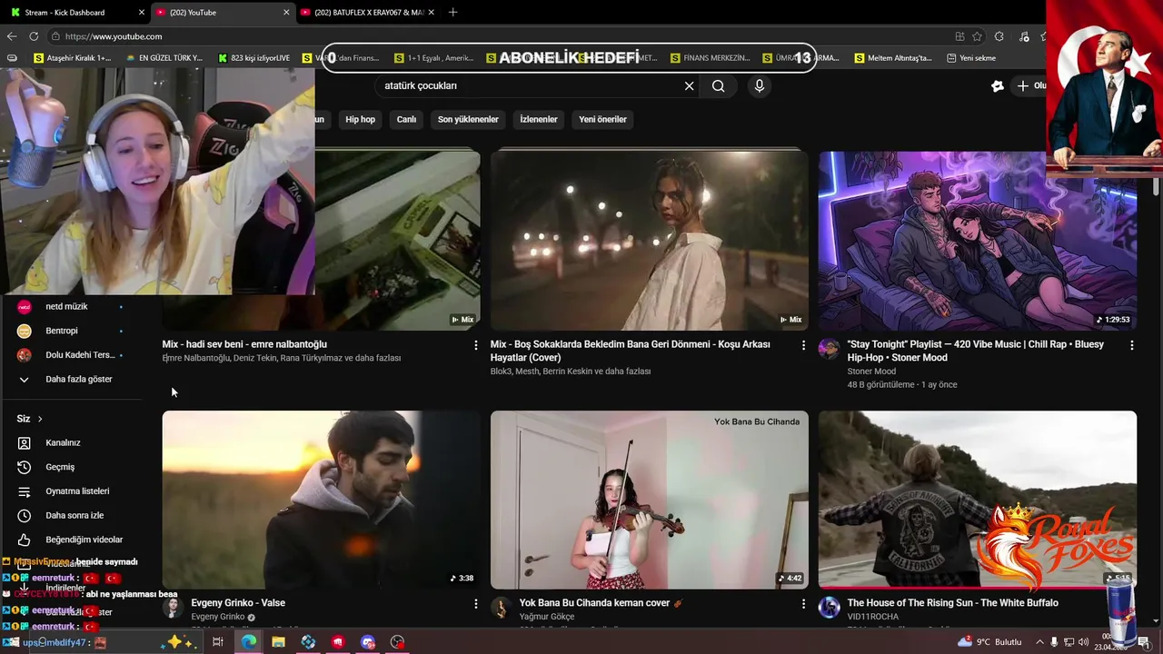
Task: Open options menu for hadi sev beni mix
Action: click(475, 345)
